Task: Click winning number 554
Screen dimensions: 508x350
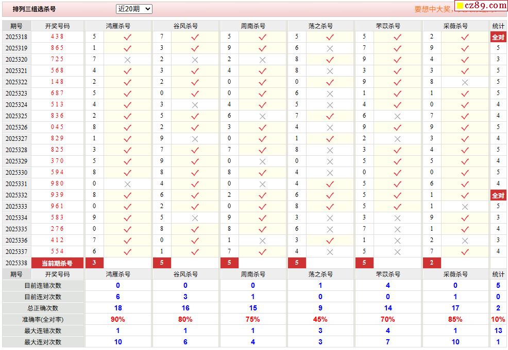Action: pyautogui.click(x=57, y=251)
